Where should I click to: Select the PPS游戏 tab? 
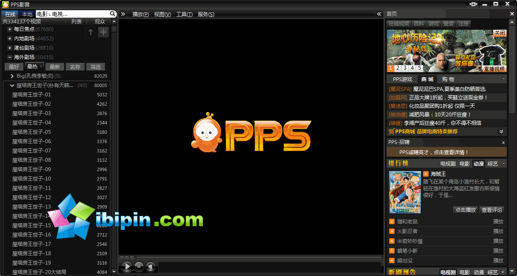[x=402, y=79]
